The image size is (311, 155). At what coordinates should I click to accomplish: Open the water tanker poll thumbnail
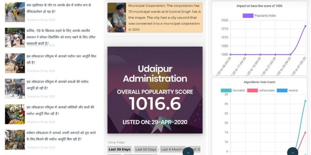tap(15, 63)
